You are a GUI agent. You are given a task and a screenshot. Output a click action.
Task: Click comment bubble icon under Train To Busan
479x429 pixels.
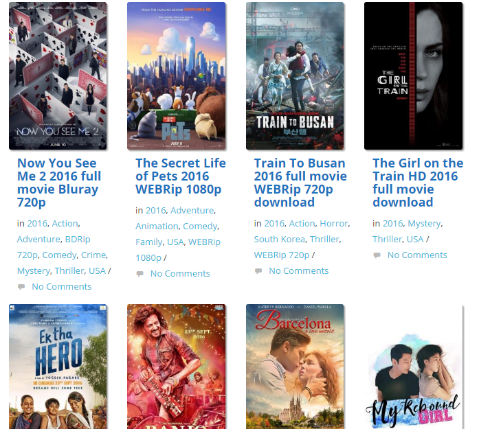[258, 271]
